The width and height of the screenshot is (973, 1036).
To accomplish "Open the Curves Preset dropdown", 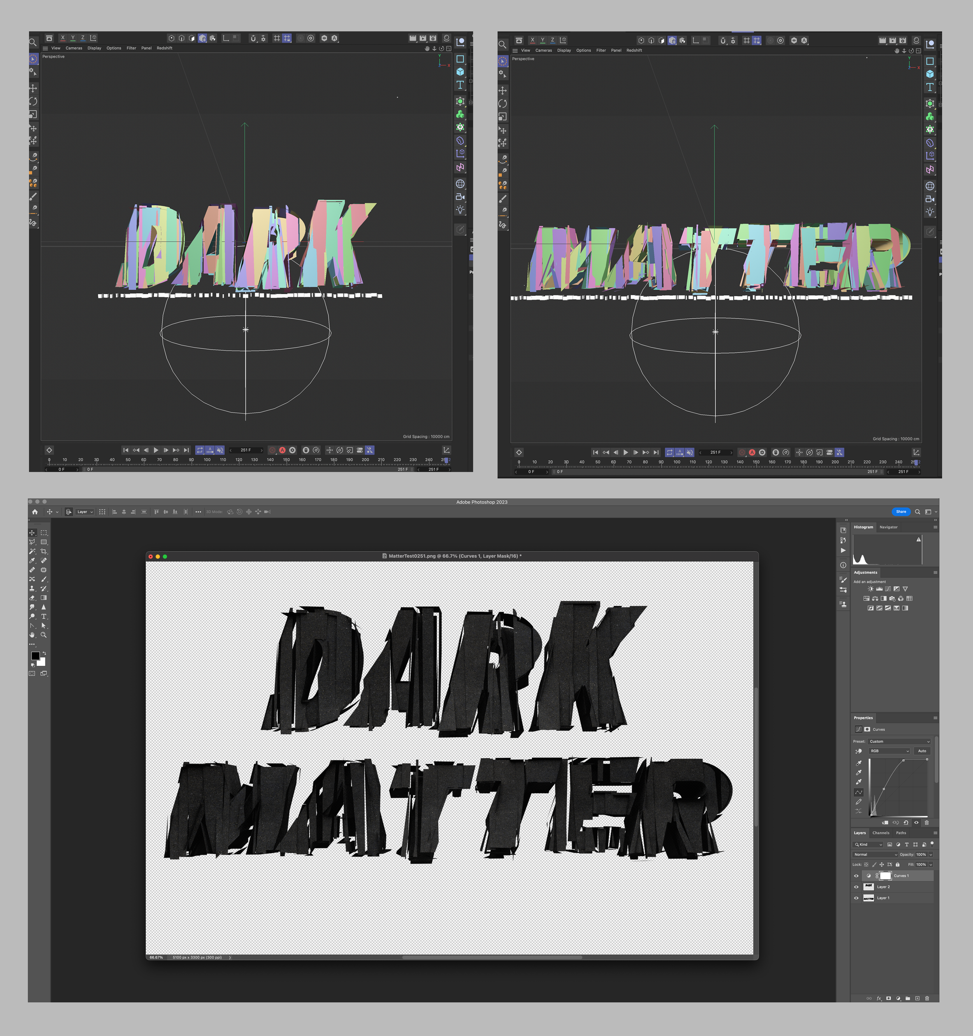I will click(899, 741).
